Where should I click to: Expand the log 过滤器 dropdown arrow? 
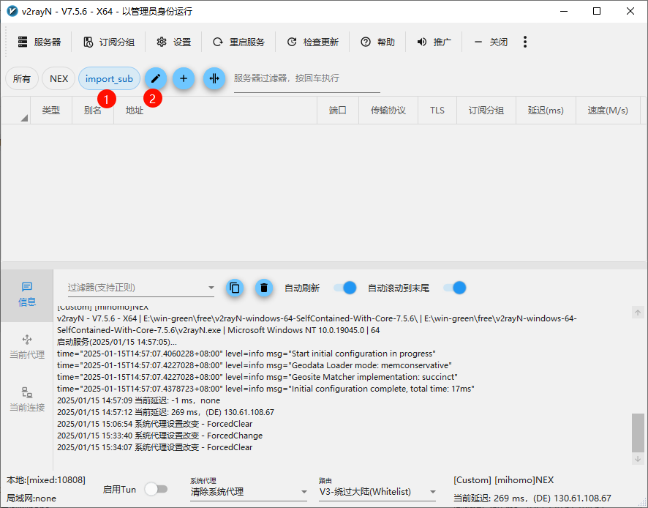[x=211, y=288]
